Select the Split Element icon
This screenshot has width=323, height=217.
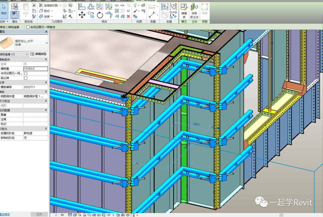(117, 5)
